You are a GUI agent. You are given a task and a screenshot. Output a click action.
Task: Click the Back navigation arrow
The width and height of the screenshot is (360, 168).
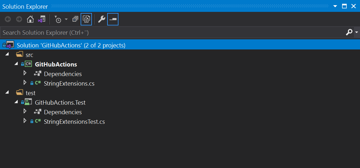click(x=8, y=19)
